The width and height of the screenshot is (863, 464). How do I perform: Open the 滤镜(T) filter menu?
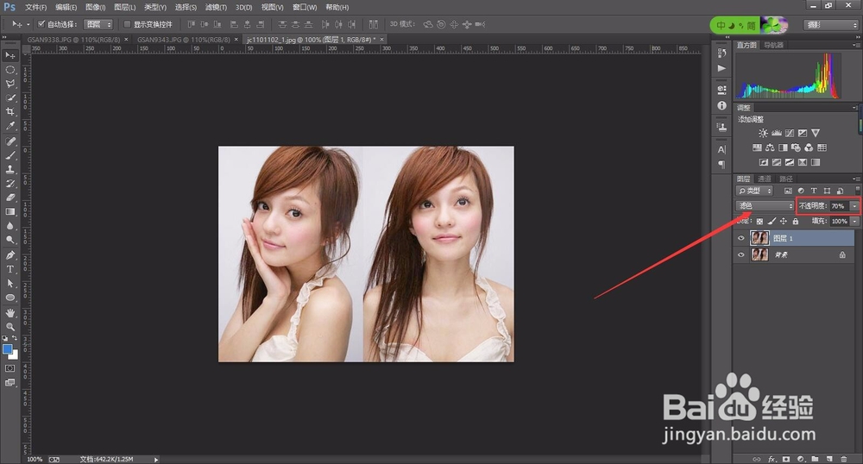coord(216,7)
